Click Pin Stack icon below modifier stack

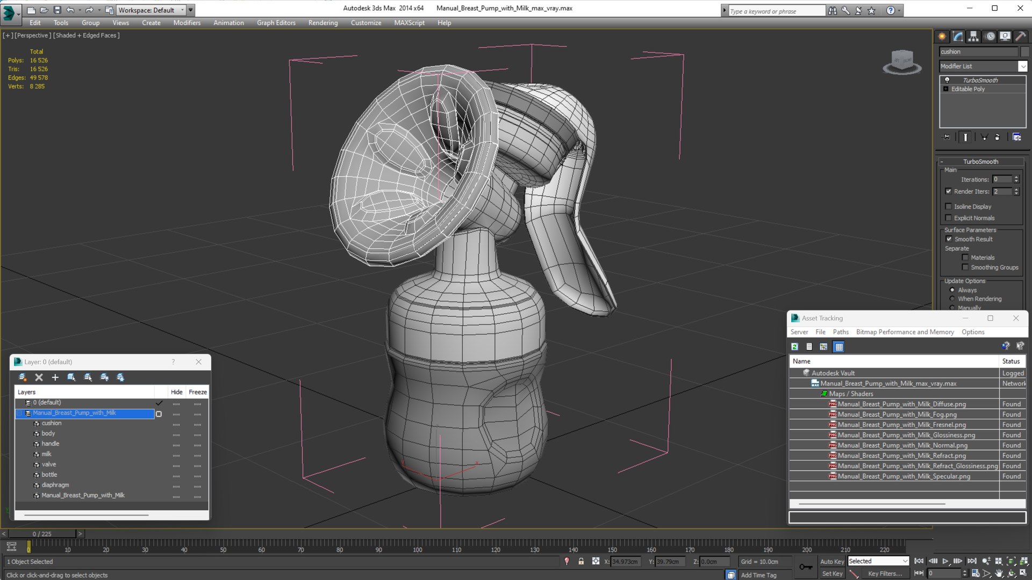(x=947, y=137)
